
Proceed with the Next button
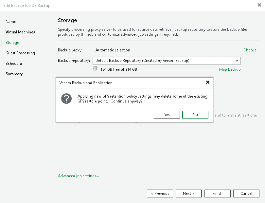point(189,194)
